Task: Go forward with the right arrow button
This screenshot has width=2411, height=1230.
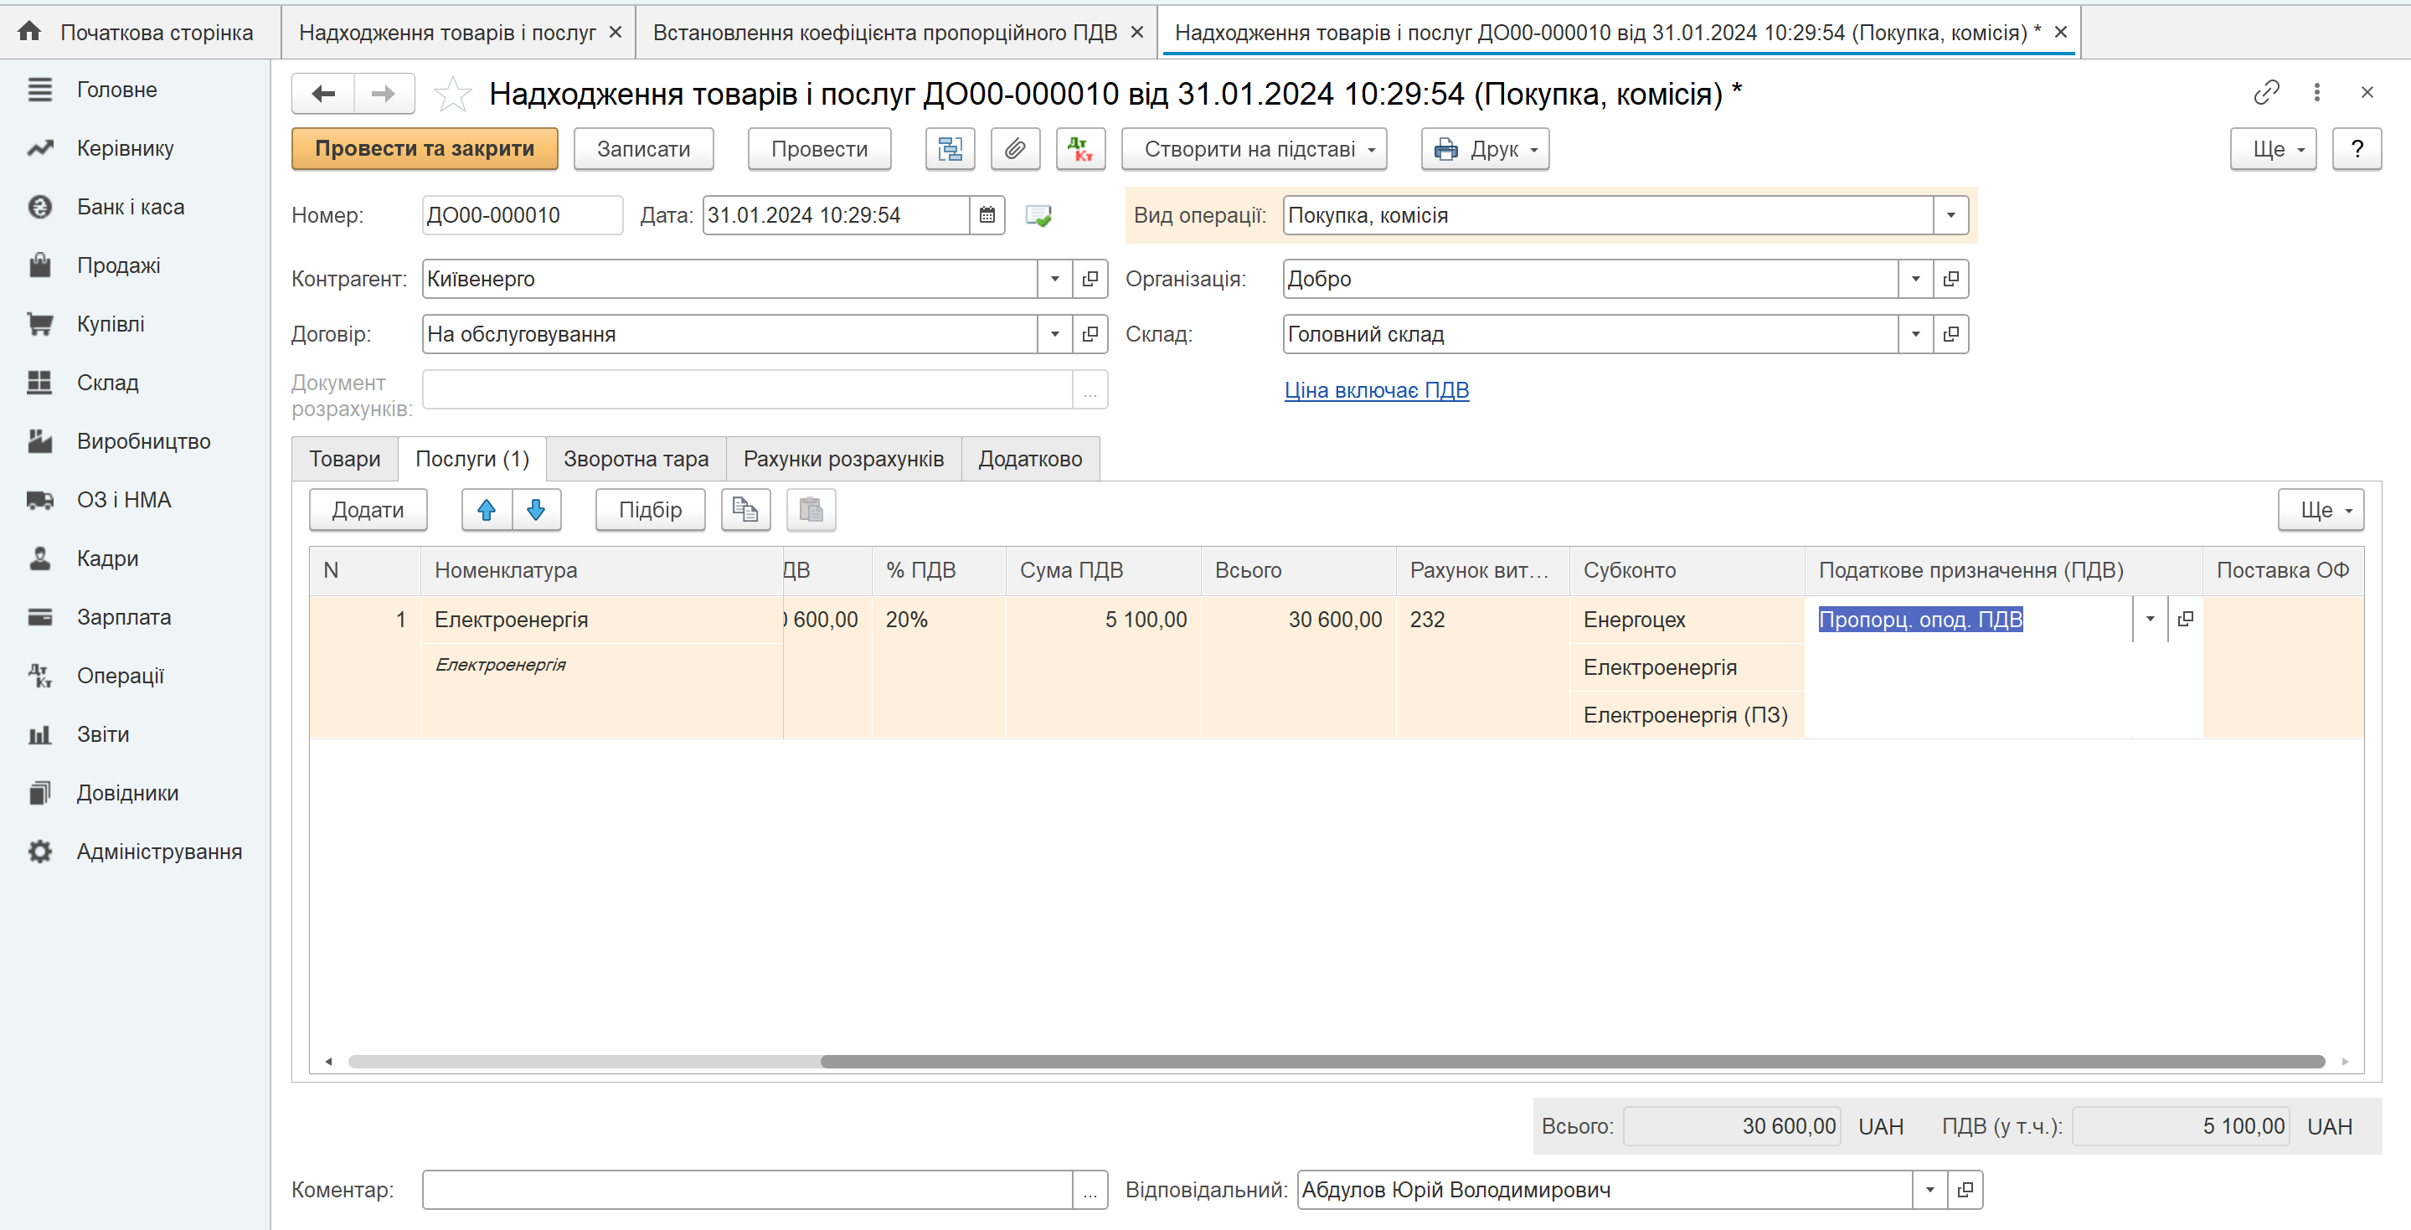Action: click(384, 94)
